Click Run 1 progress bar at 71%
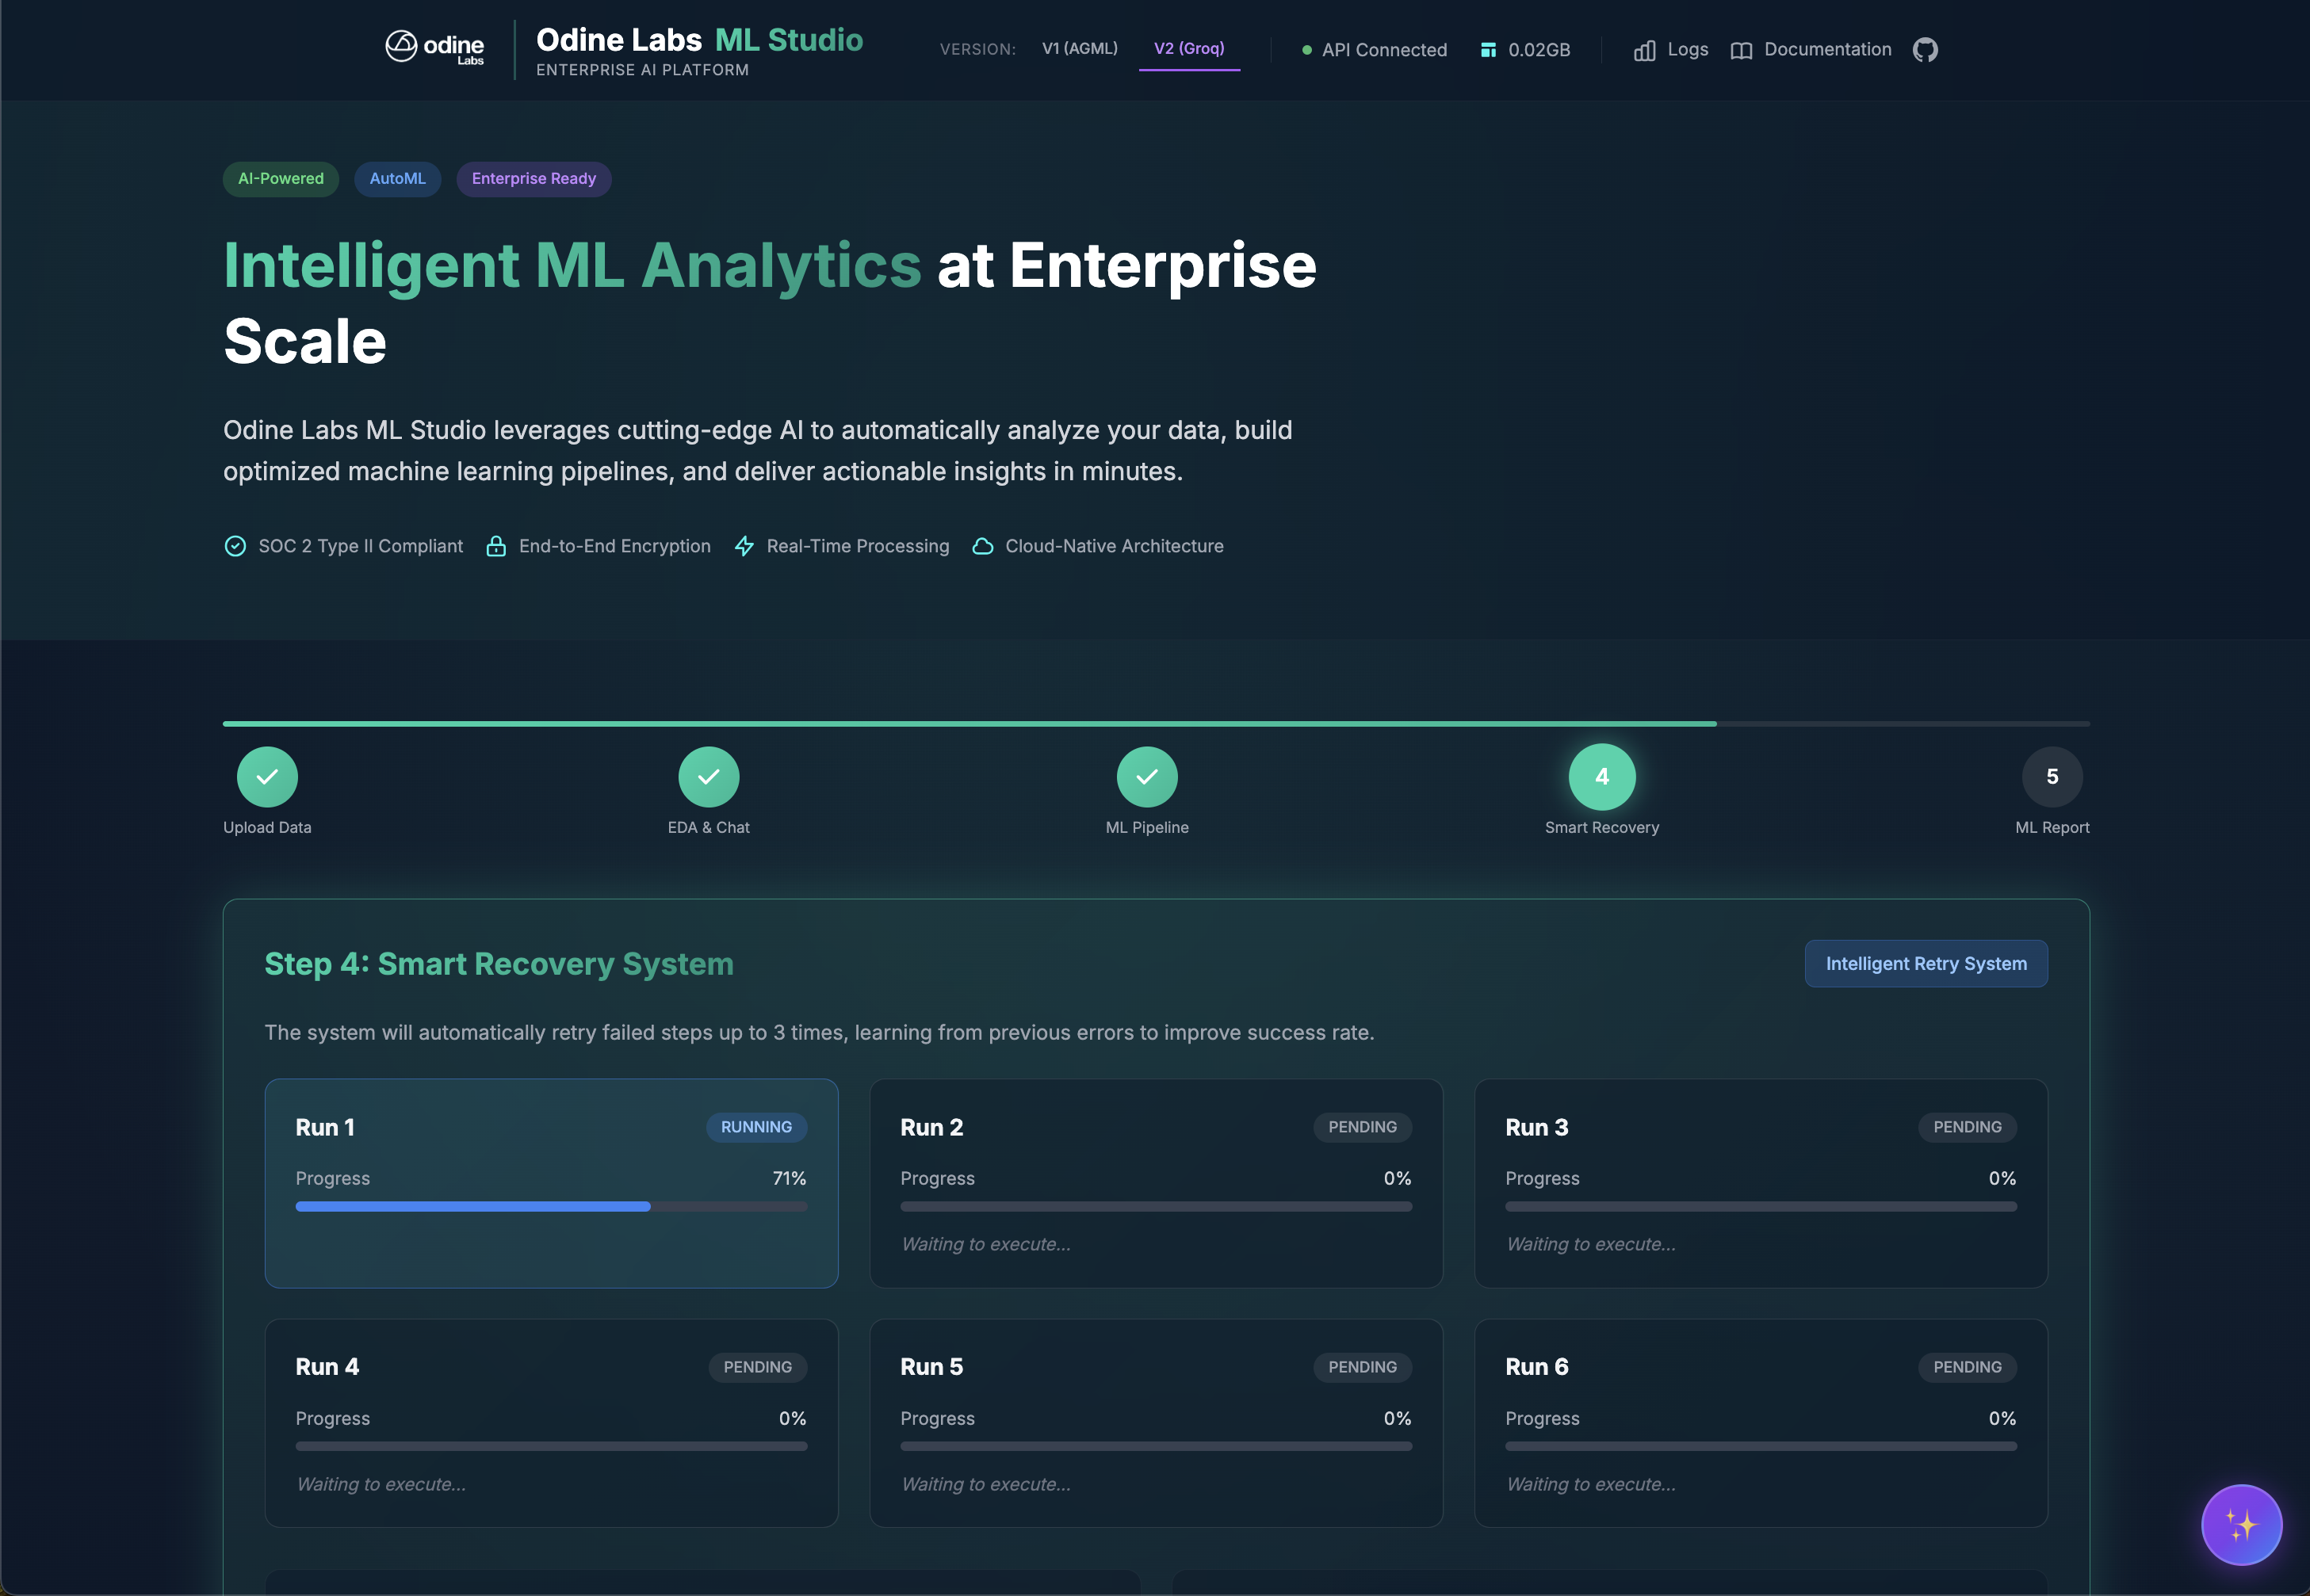The height and width of the screenshot is (1596, 2310). click(x=550, y=1206)
